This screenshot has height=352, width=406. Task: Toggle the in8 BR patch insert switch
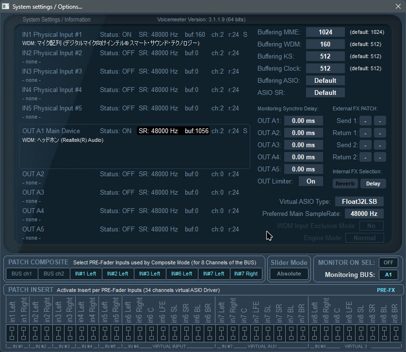pos(395,333)
